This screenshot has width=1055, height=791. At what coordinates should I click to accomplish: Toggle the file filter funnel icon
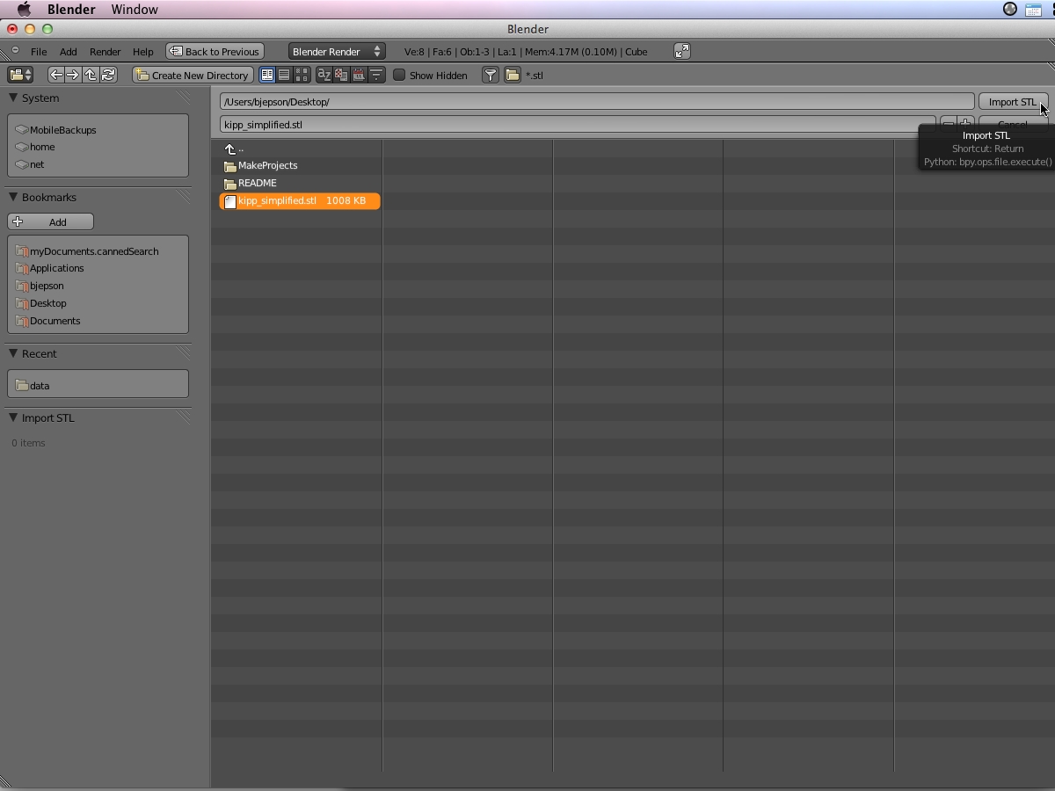pos(491,75)
